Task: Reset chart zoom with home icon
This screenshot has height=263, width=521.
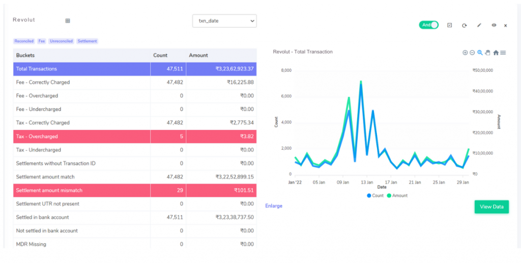Action: point(496,52)
